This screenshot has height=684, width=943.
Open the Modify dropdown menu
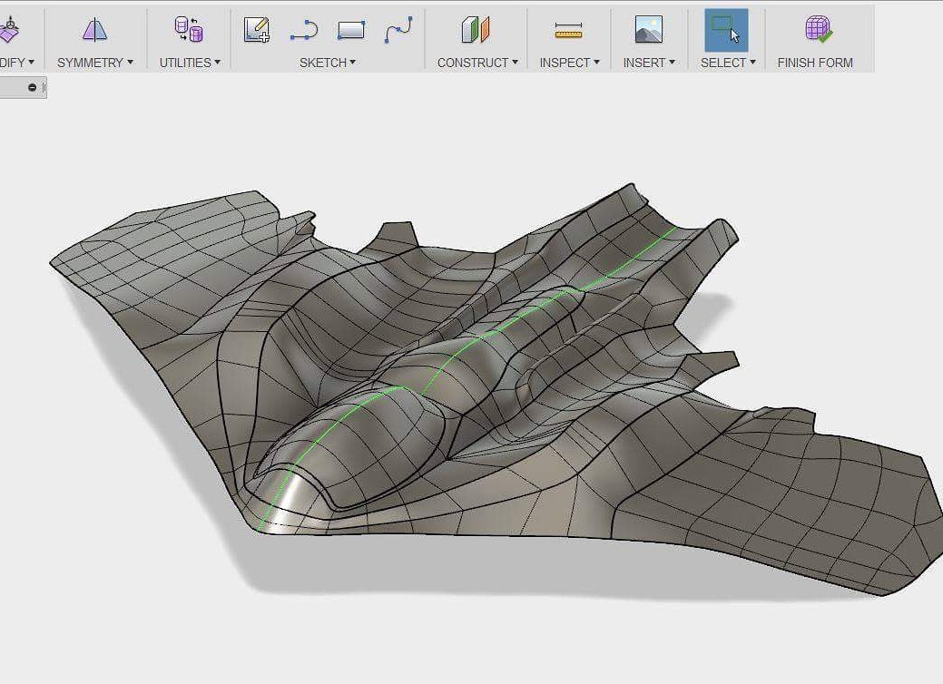point(17,63)
